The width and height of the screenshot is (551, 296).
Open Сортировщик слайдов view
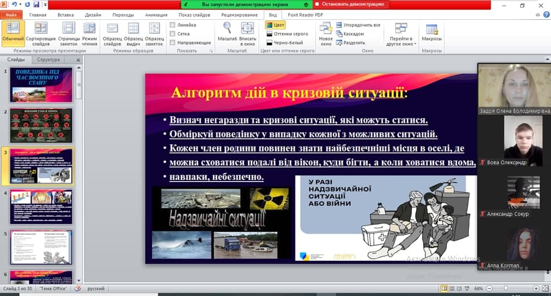(x=41, y=33)
